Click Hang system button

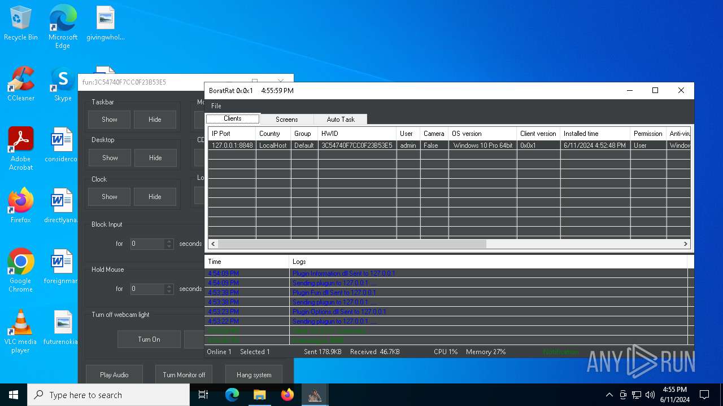coord(254,375)
